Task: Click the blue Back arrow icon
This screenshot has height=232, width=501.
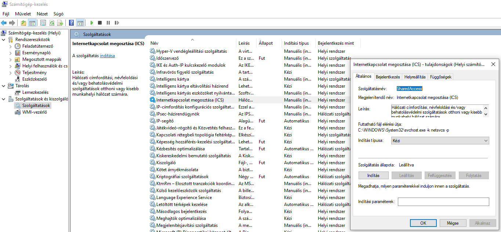Action: [4, 23]
